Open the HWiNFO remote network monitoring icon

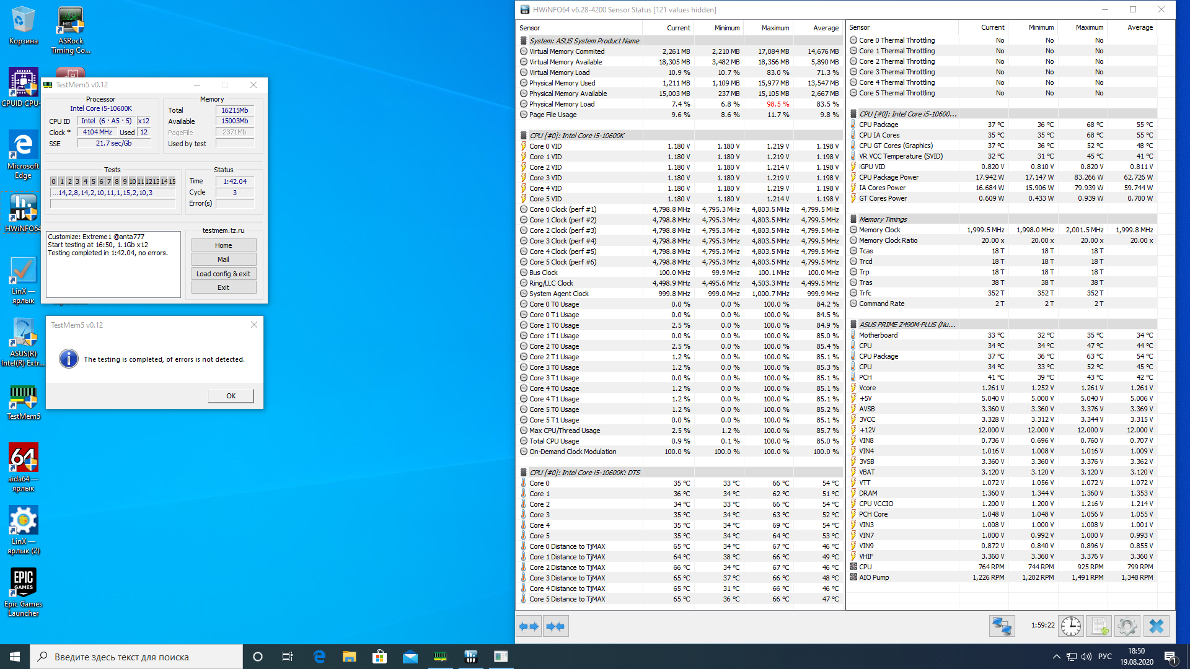point(1002,626)
